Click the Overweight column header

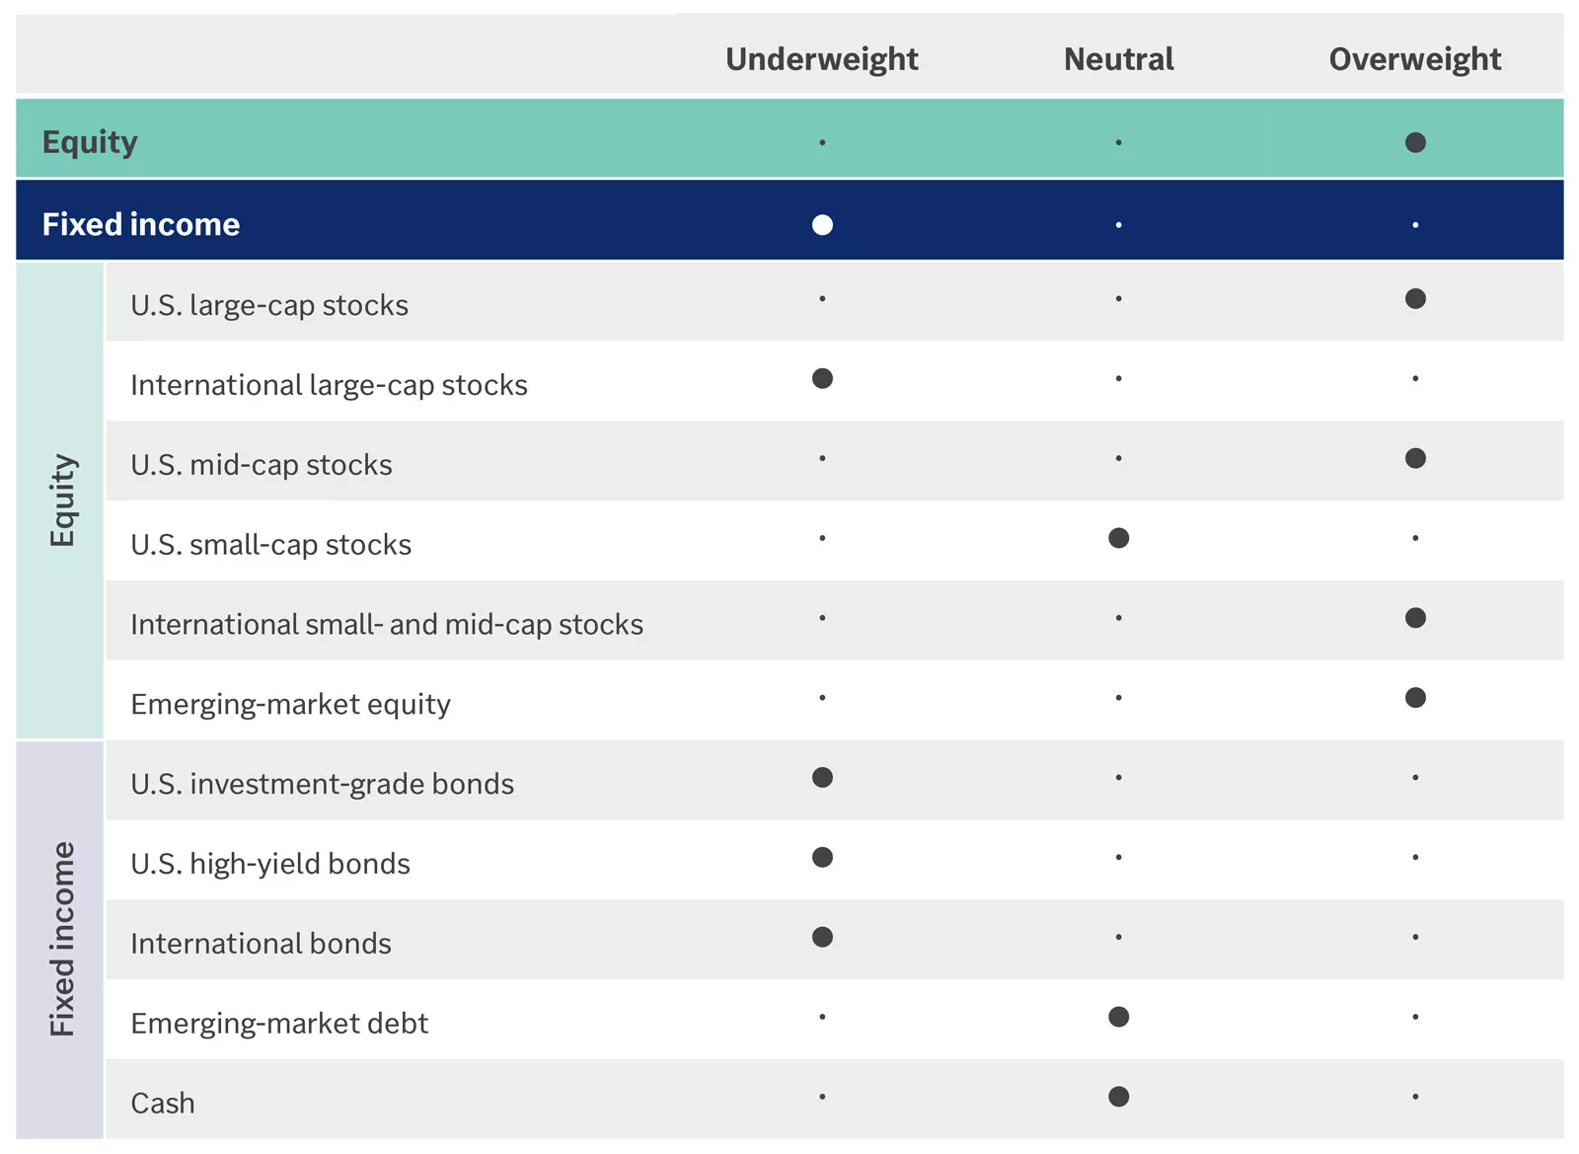click(x=1415, y=59)
